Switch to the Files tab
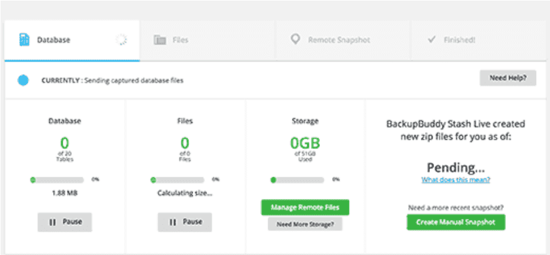 click(208, 40)
